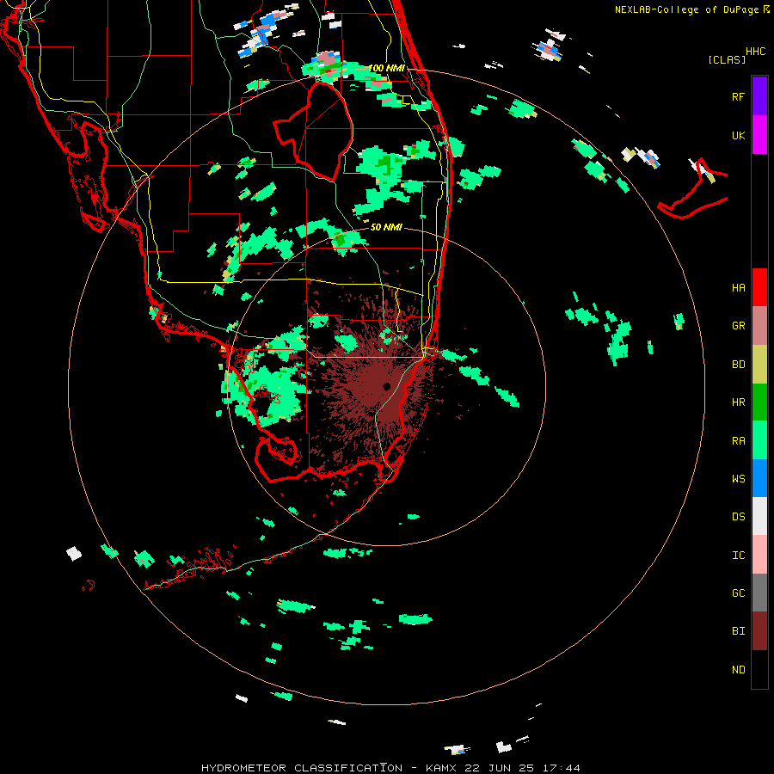The image size is (774, 774).
Task: Select the 'GR' legend label
Action: pos(738,326)
